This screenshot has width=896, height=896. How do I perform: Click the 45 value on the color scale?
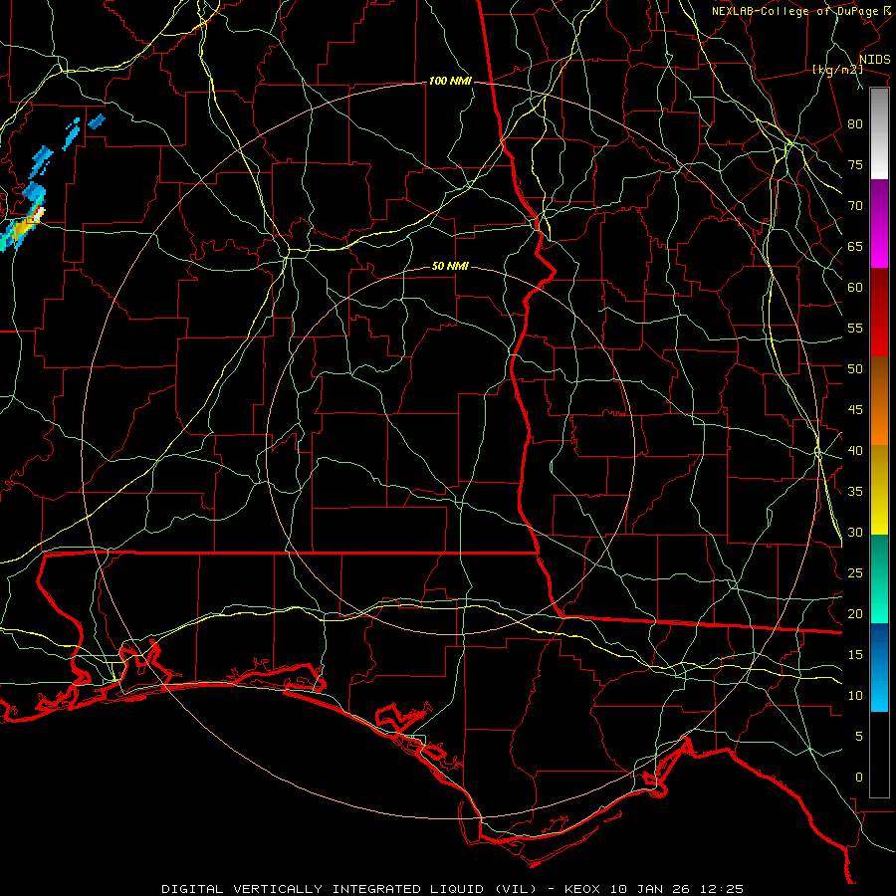pos(855,410)
